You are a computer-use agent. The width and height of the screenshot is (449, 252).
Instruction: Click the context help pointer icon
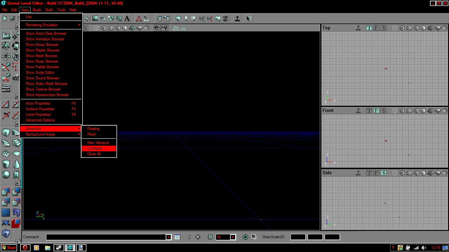pyautogui.click(x=249, y=19)
